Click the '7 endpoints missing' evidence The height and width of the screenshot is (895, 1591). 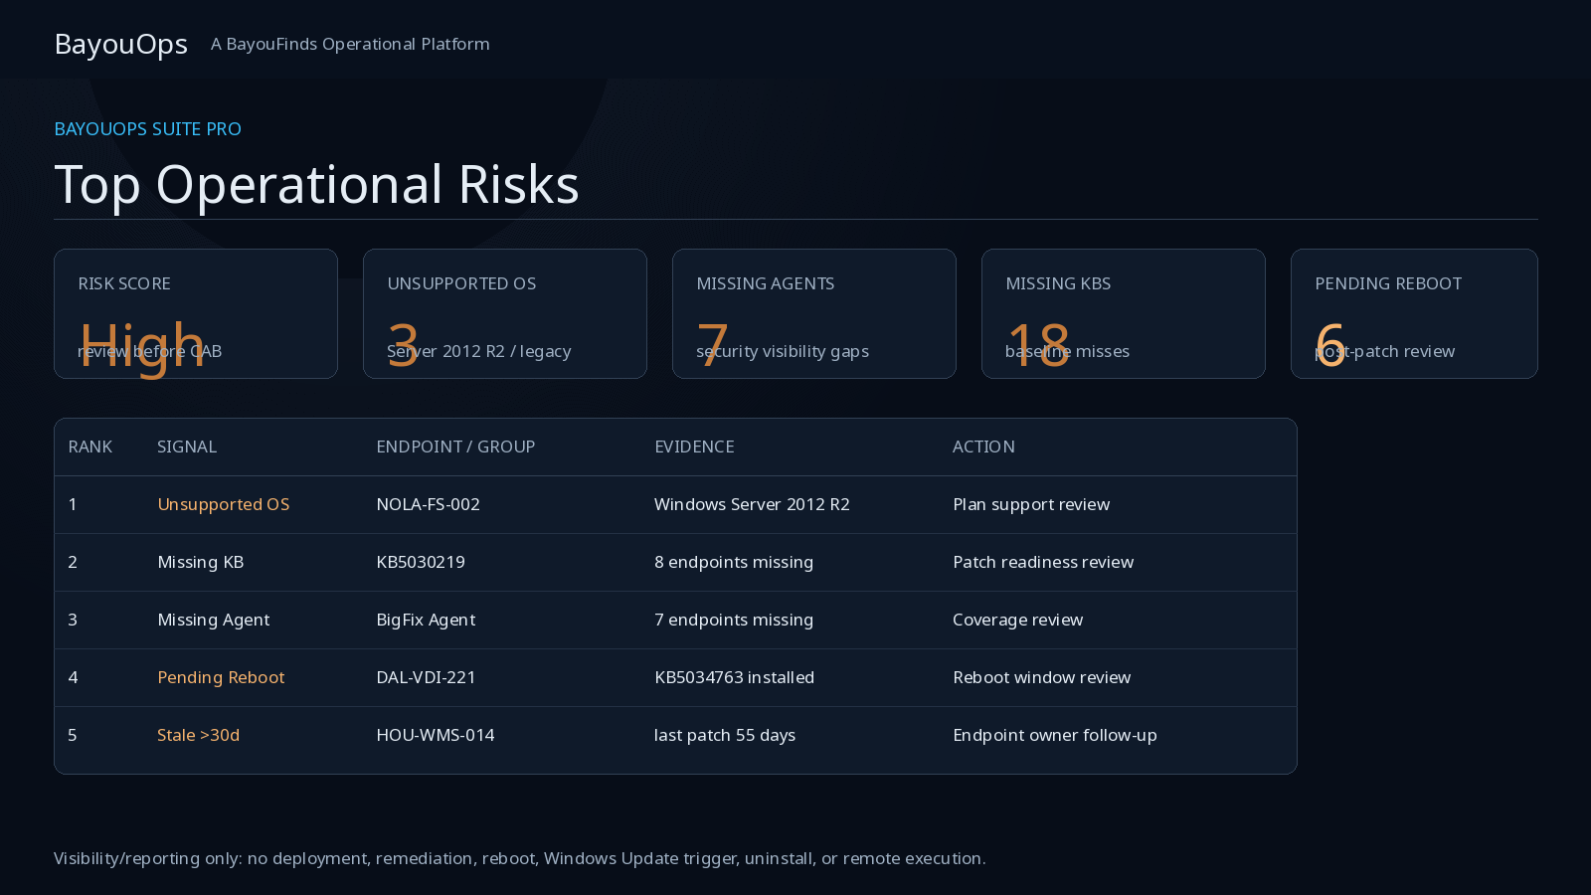pyautogui.click(x=734, y=620)
